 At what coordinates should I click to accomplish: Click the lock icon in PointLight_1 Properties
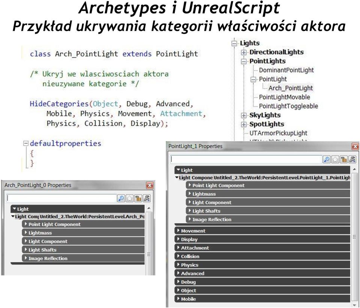[344, 159]
